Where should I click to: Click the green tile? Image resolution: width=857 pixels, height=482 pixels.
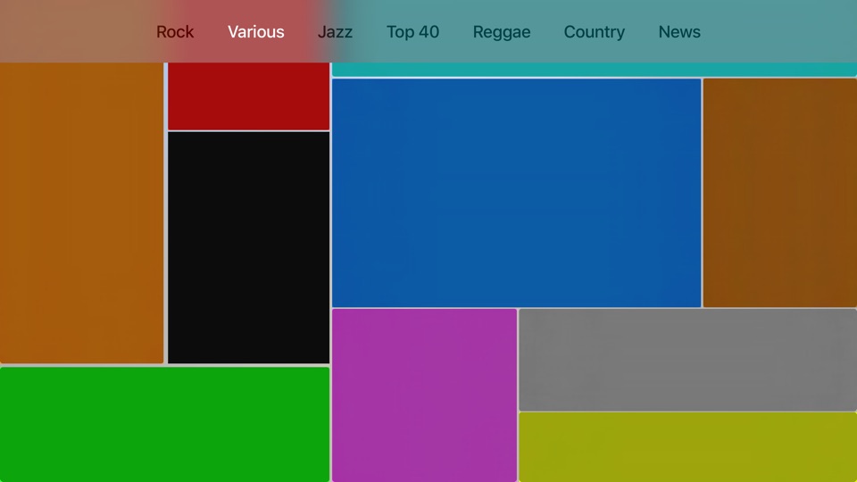tap(164, 424)
